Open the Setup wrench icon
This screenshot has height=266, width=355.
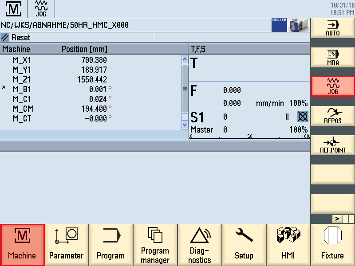(x=244, y=244)
